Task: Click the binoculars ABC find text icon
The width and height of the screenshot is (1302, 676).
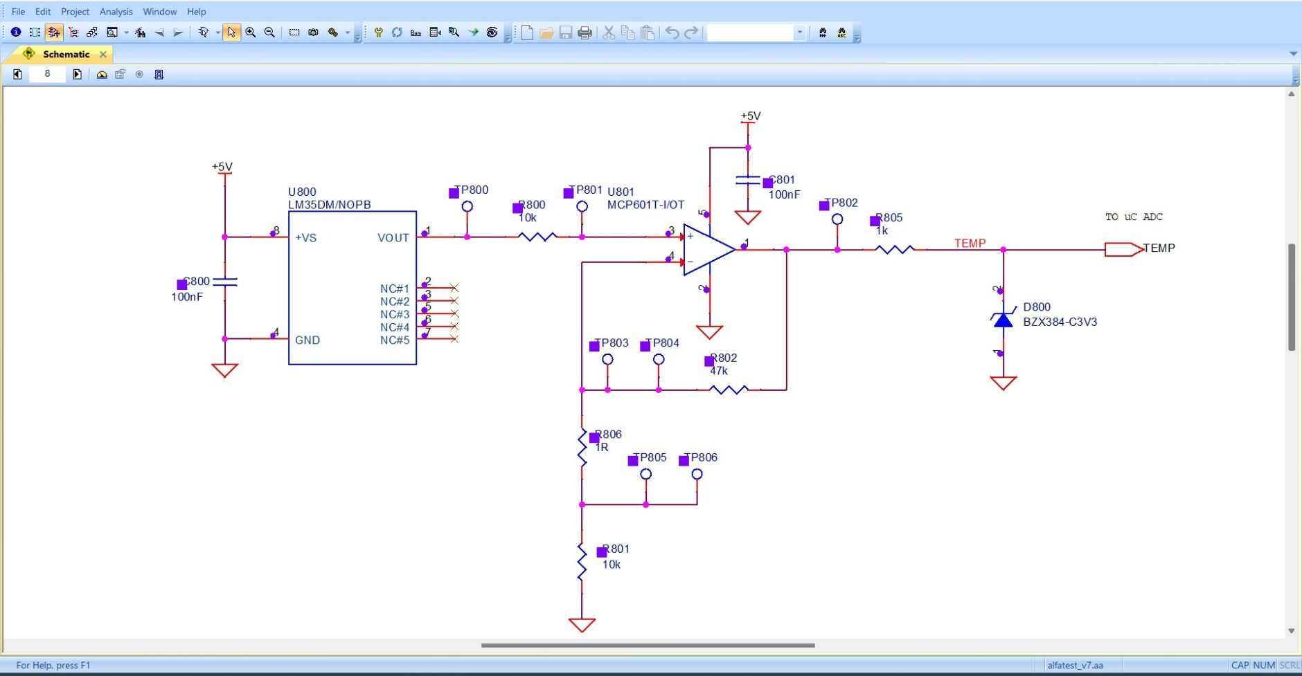Action: coord(841,33)
